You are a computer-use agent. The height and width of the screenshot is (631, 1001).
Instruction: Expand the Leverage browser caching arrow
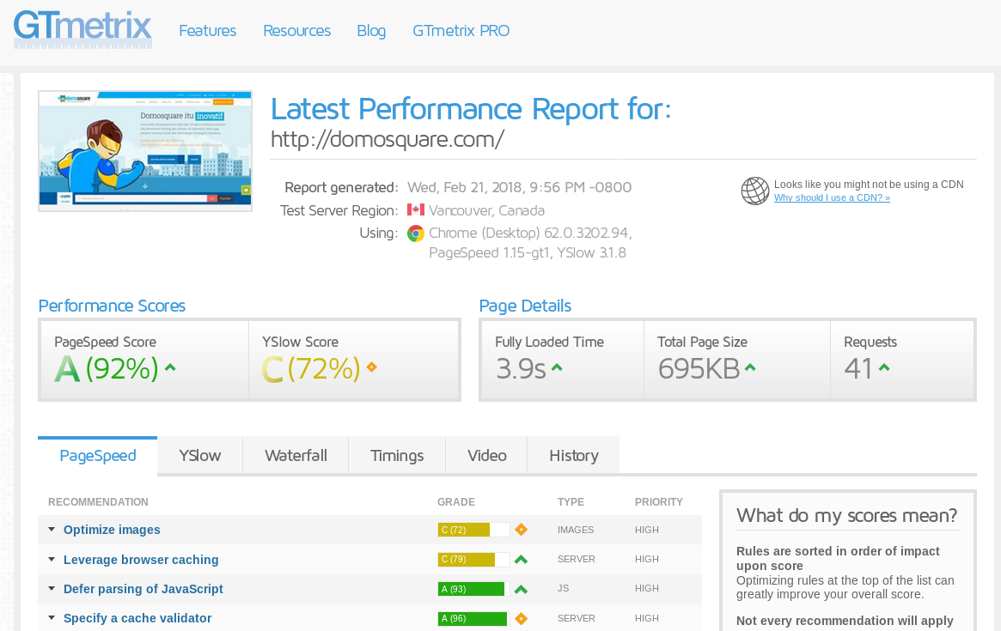[x=52, y=560]
